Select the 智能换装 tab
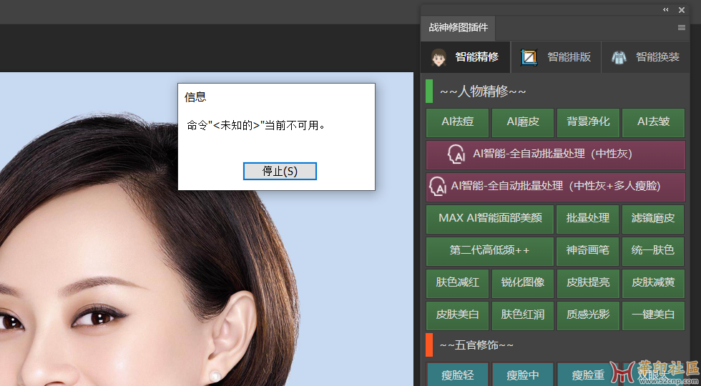 coord(646,57)
